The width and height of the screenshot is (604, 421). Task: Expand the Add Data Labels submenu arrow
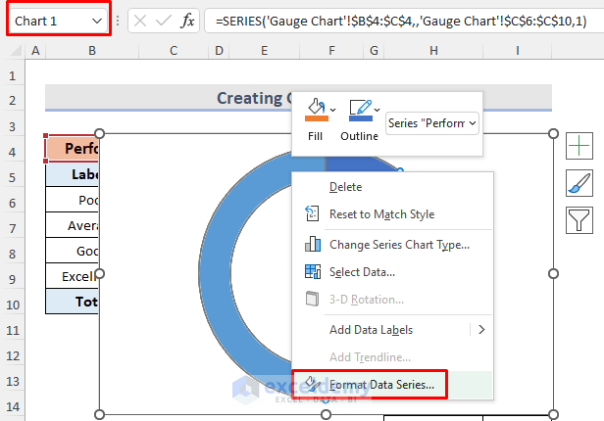tap(481, 330)
